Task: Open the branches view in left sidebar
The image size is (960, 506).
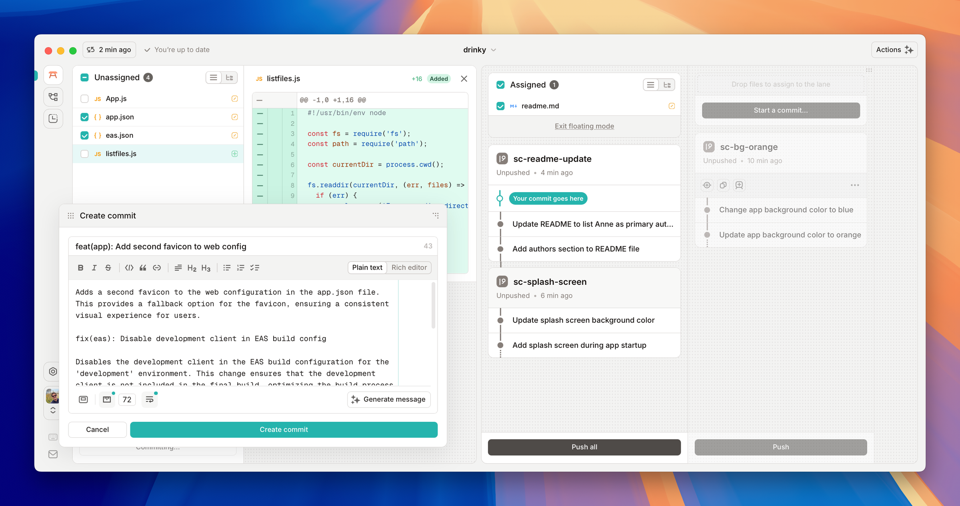Action: [x=53, y=97]
